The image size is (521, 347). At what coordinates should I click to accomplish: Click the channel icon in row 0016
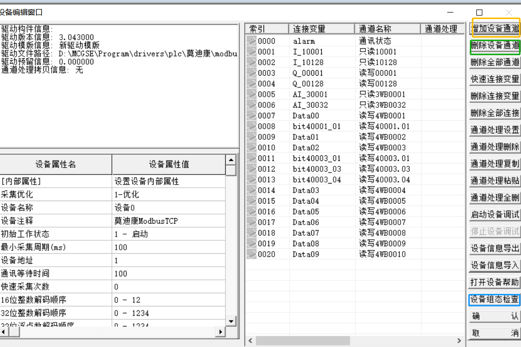pyautogui.click(x=251, y=212)
